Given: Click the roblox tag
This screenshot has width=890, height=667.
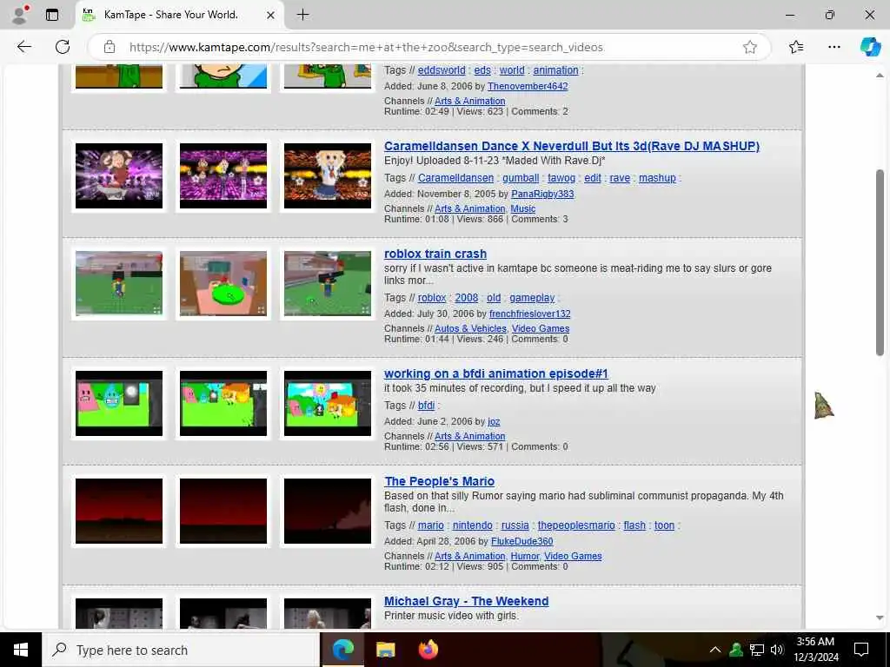Looking at the screenshot, I should coord(432,298).
